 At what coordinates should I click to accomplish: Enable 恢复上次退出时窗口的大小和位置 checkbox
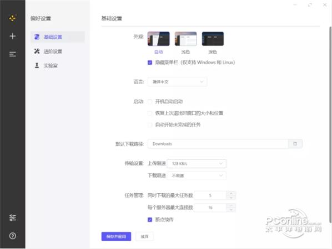[150, 113]
